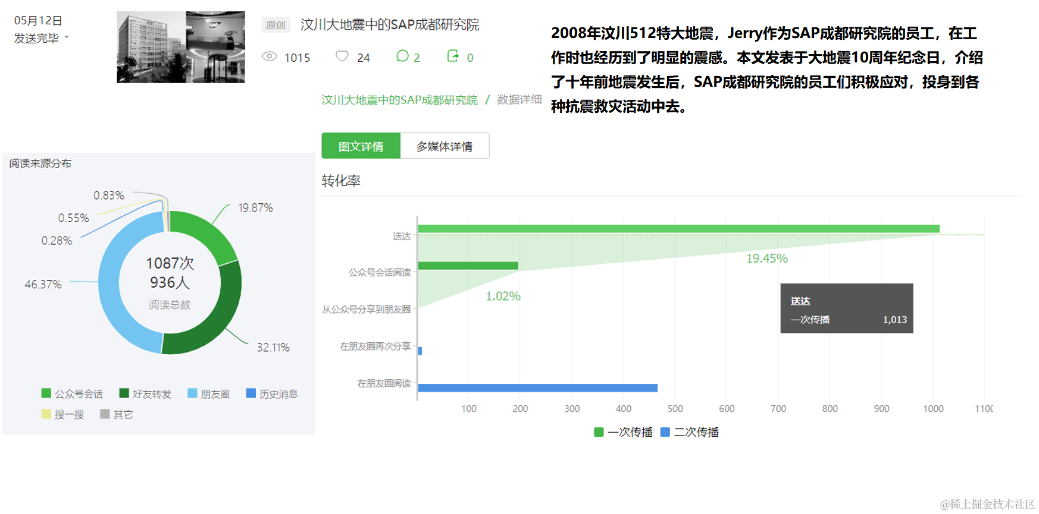This screenshot has width=1039, height=514.
Task: Click the 05月12日 date text
Action: pos(38,20)
